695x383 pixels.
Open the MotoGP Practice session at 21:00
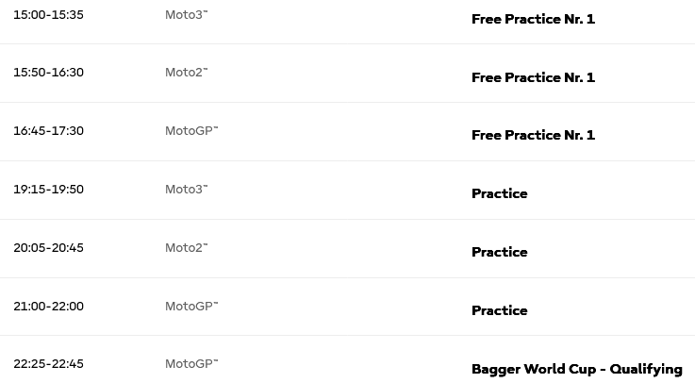click(499, 310)
